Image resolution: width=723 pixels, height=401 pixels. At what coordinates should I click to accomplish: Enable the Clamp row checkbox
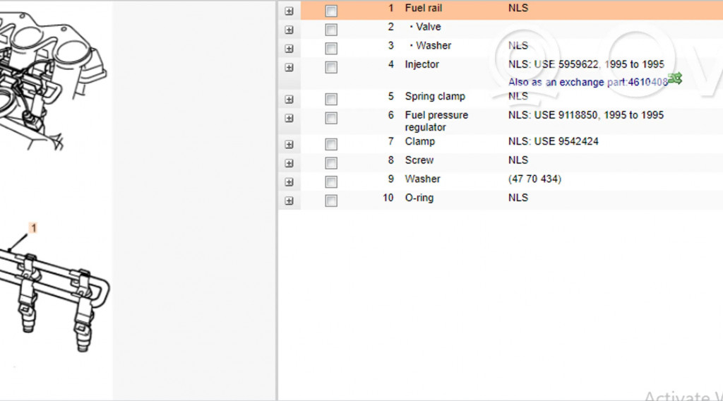[331, 145]
